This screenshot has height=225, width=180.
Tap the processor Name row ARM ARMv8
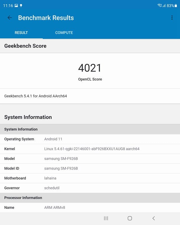(90, 208)
